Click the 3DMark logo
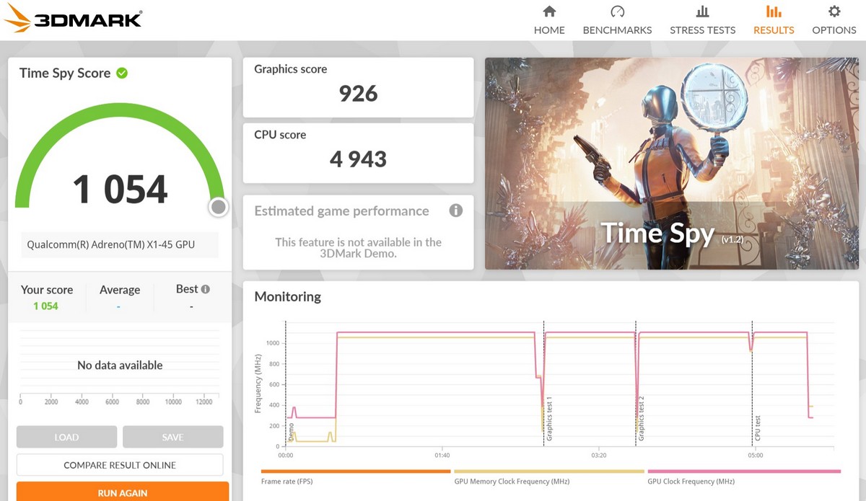Image resolution: width=866 pixels, height=501 pixels. 72,18
